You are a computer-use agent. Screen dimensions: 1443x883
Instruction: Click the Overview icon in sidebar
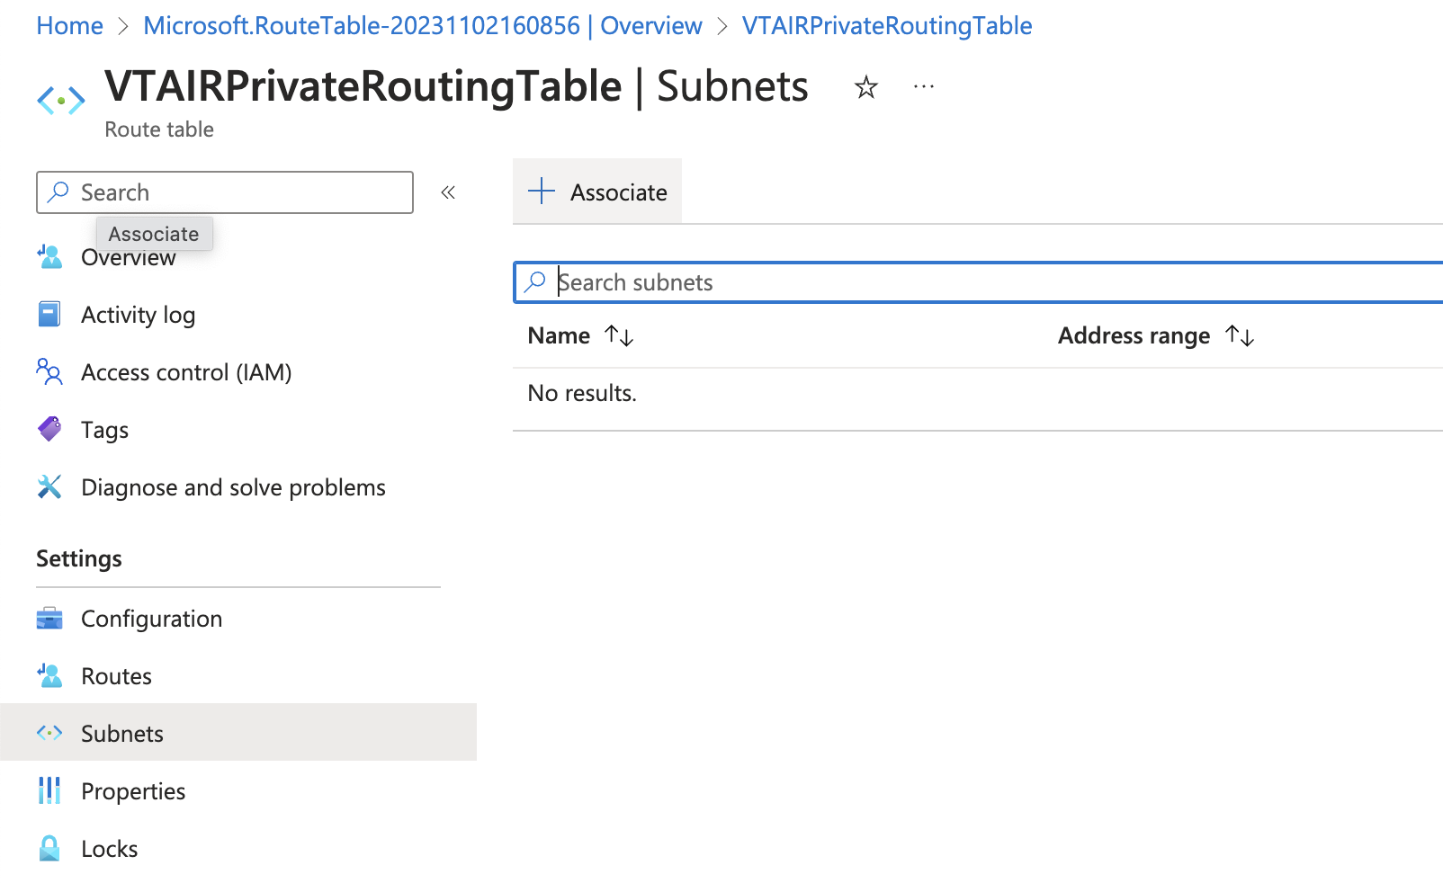[x=49, y=257]
